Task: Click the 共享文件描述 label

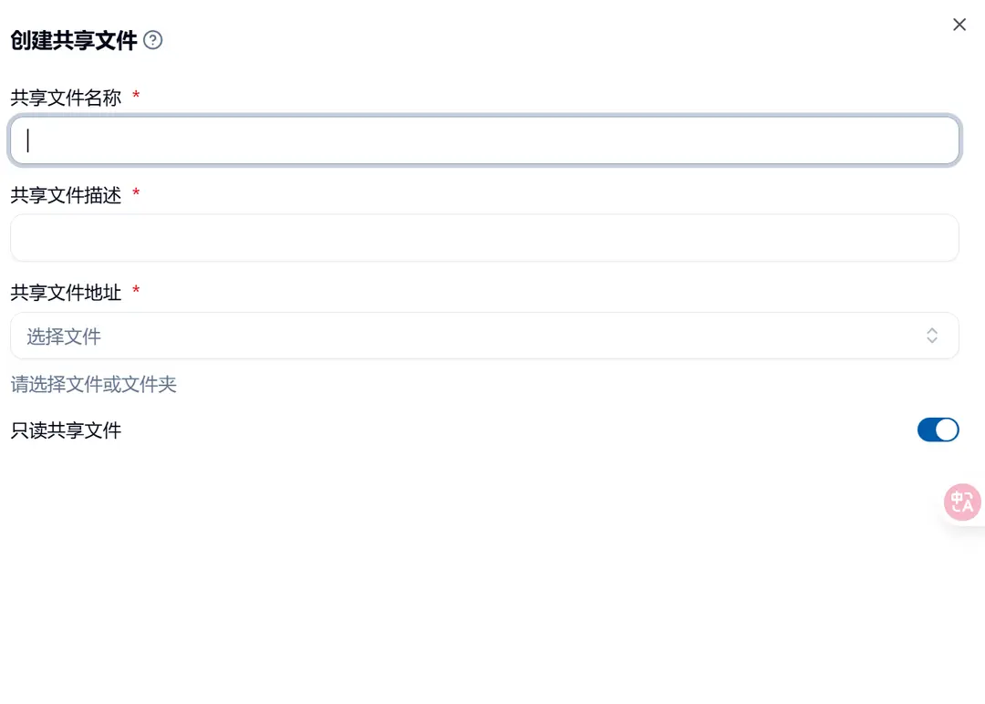Action: (x=66, y=195)
